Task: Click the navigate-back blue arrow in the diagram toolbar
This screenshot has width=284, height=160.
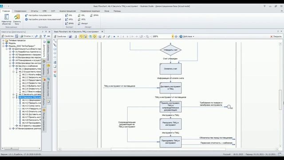Action: click(114, 36)
